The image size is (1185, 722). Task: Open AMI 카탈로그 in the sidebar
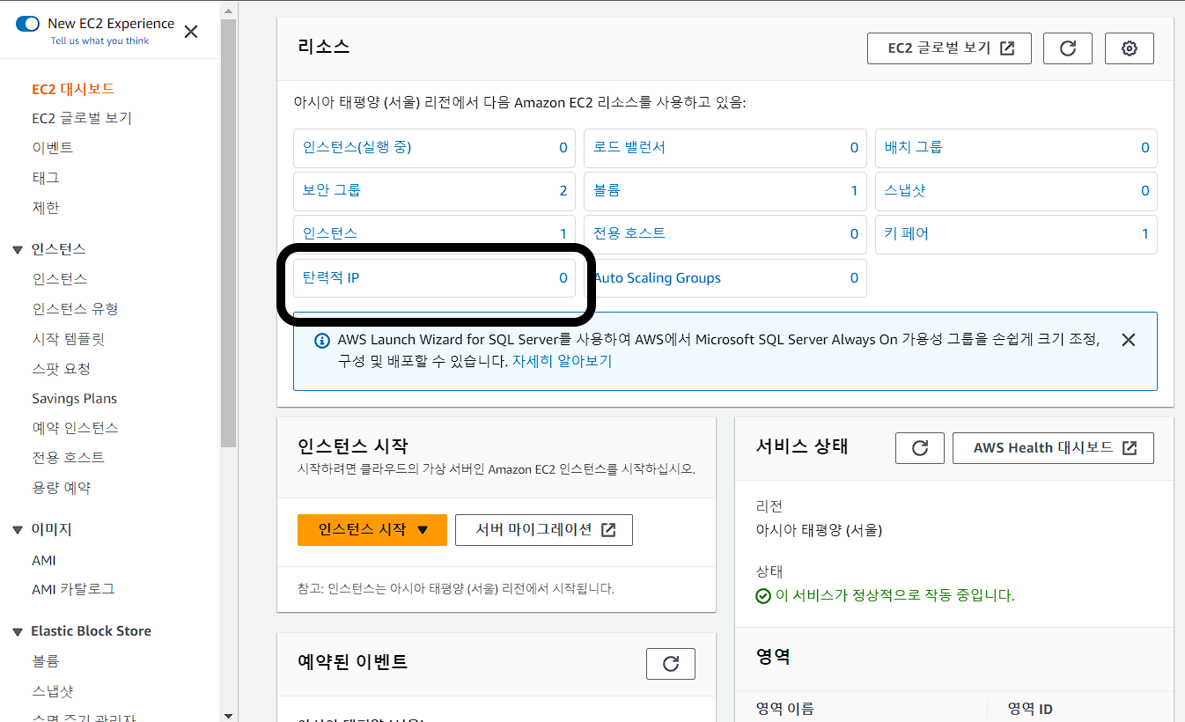click(x=73, y=589)
